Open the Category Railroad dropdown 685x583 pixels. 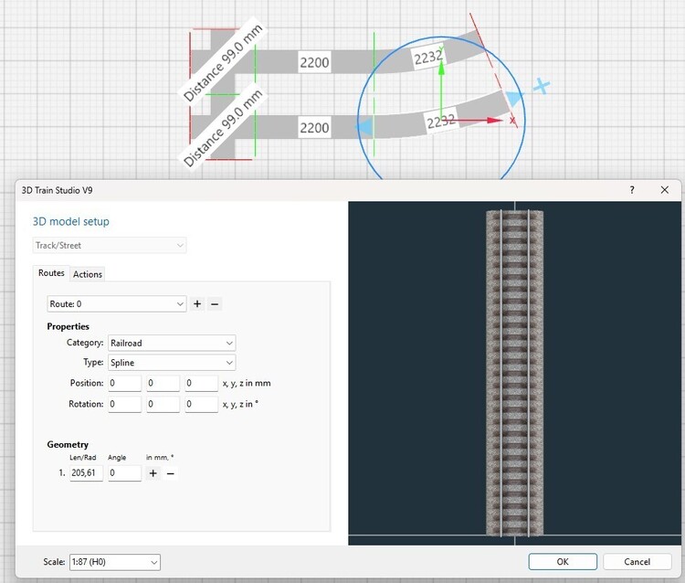pos(172,343)
